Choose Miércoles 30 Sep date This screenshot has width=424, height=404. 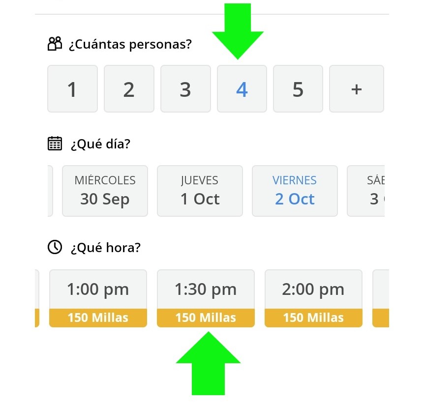[105, 191]
